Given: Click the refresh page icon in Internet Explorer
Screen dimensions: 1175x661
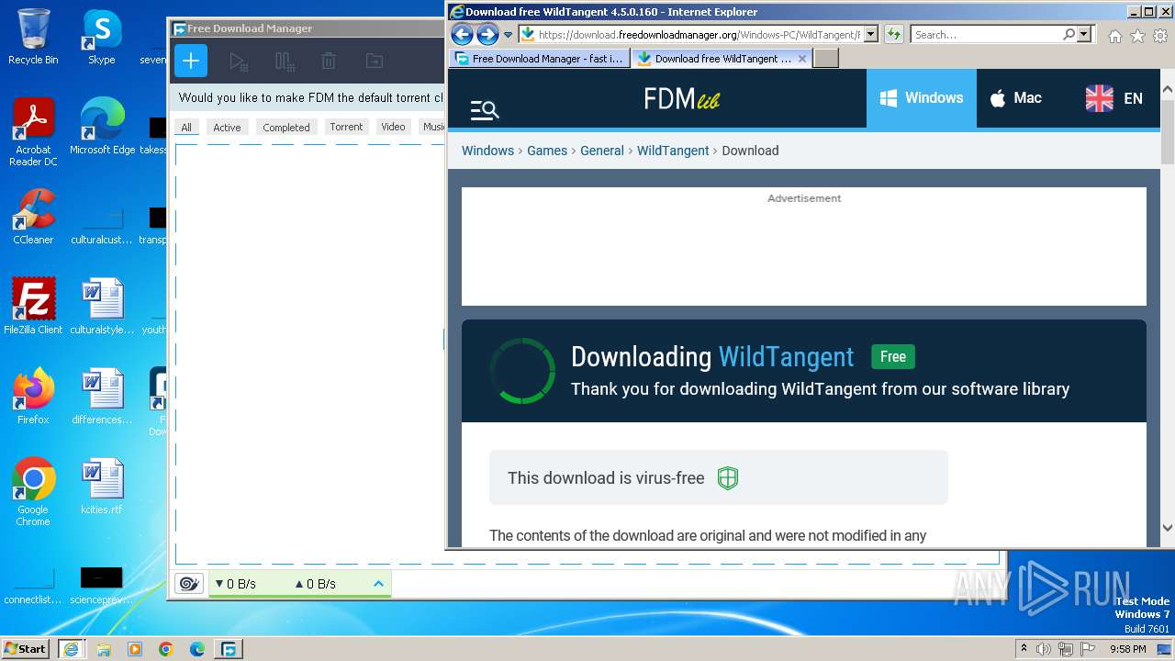Looking at the screenshot, I should tap(893, 35).
